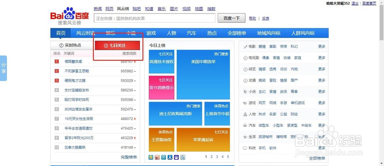Open 全部榜单 link below category list
Viewport: 384px width, 166px height.
(x=317, y=158)
